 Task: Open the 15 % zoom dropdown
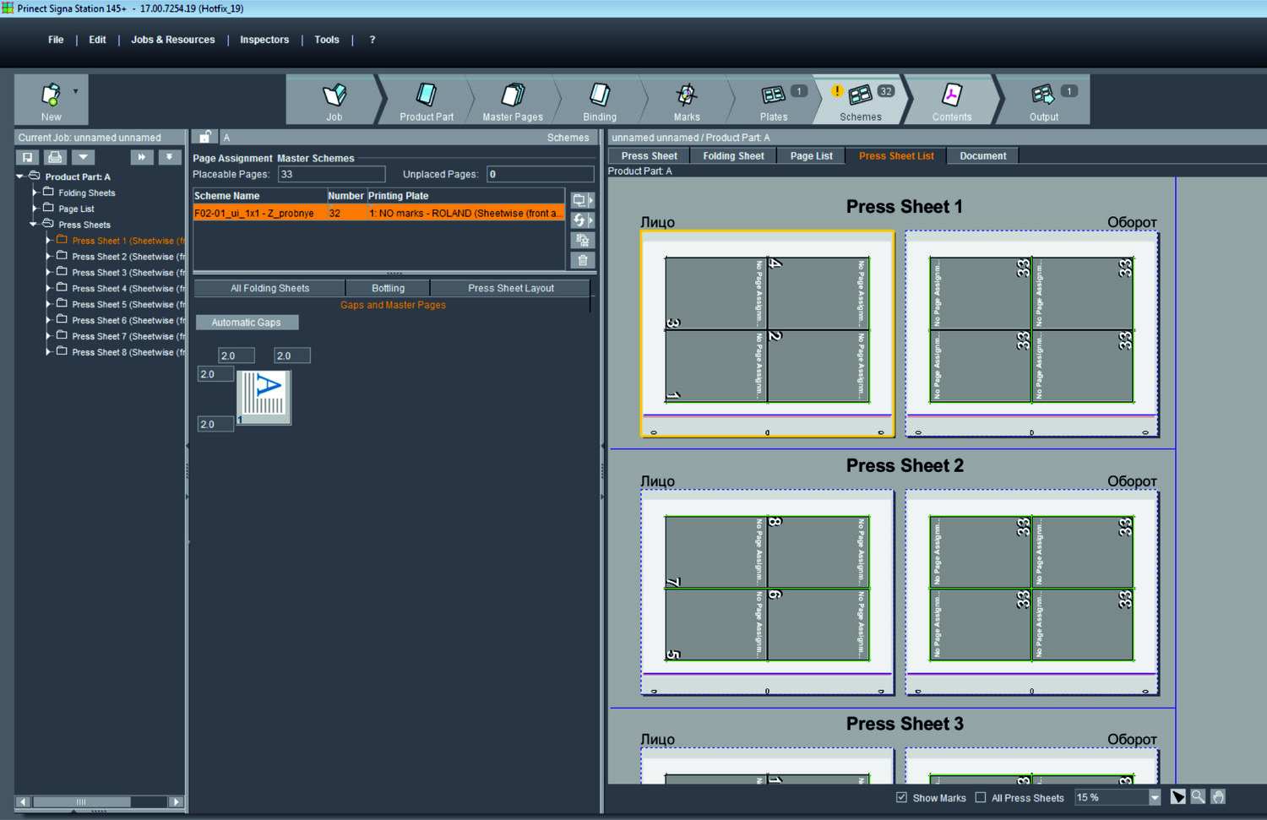click(x=1155, y=797)
